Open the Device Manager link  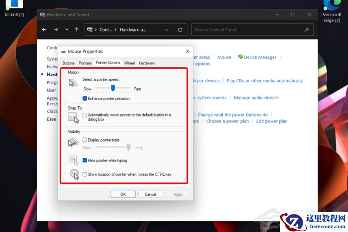point(260,57)
